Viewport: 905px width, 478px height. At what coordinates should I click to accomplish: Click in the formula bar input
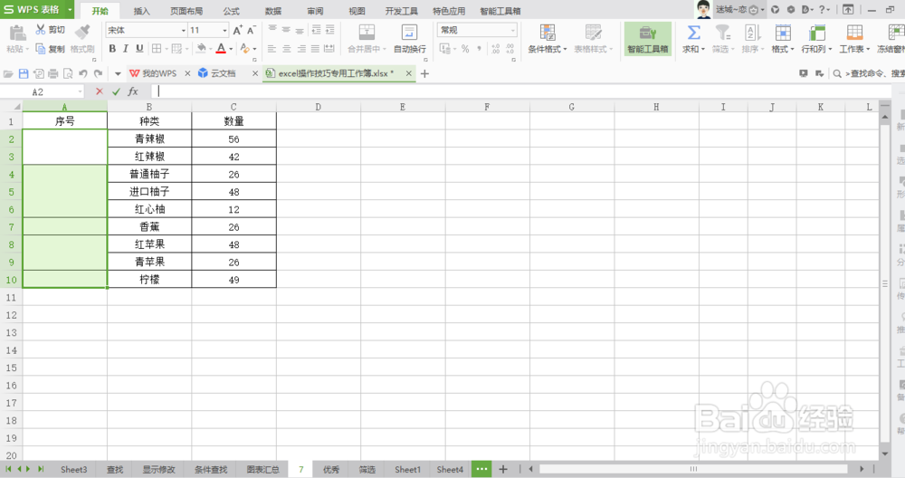(x=519, y=91)
